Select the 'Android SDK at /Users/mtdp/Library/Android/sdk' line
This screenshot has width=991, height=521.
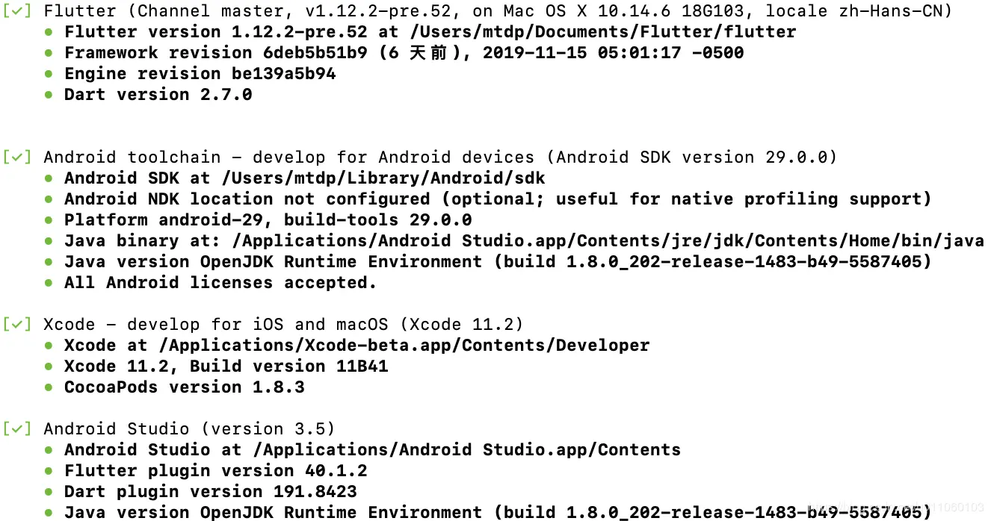point(305,178)
